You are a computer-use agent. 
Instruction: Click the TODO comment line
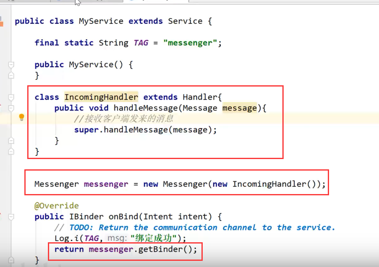[x=195, y=227]
